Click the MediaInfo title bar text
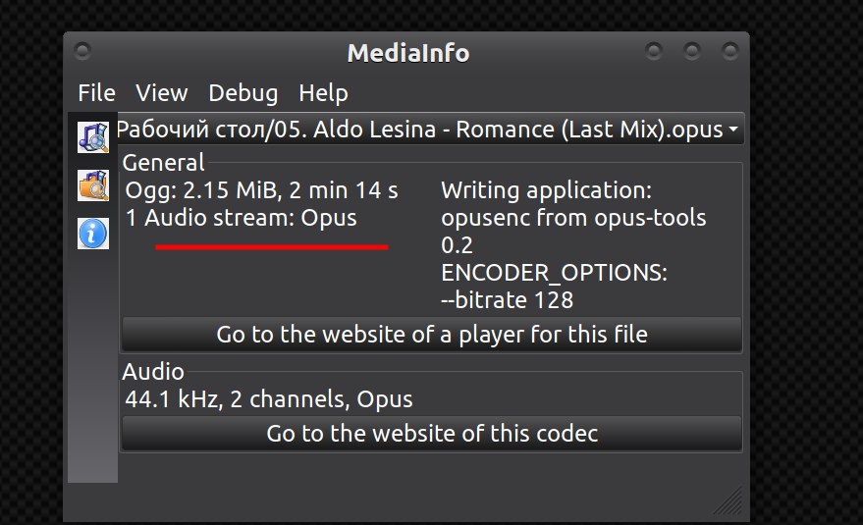This screenshot has height=525, width=863. click(407, 53)
